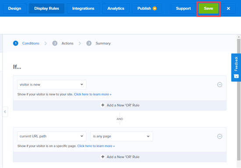Open learn more link about specific page

point(96,146)
